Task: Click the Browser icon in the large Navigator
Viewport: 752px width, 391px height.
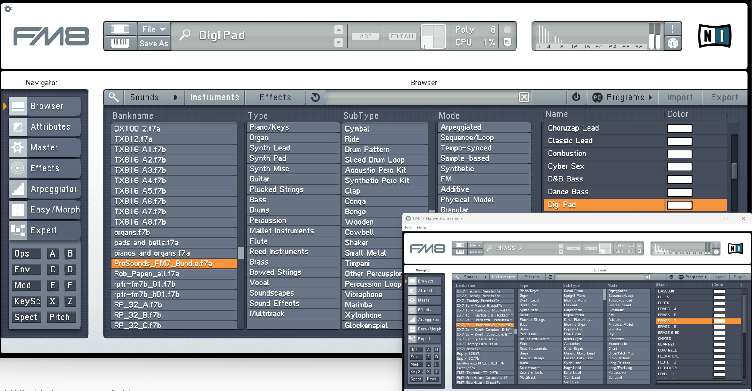Action: 18,106
